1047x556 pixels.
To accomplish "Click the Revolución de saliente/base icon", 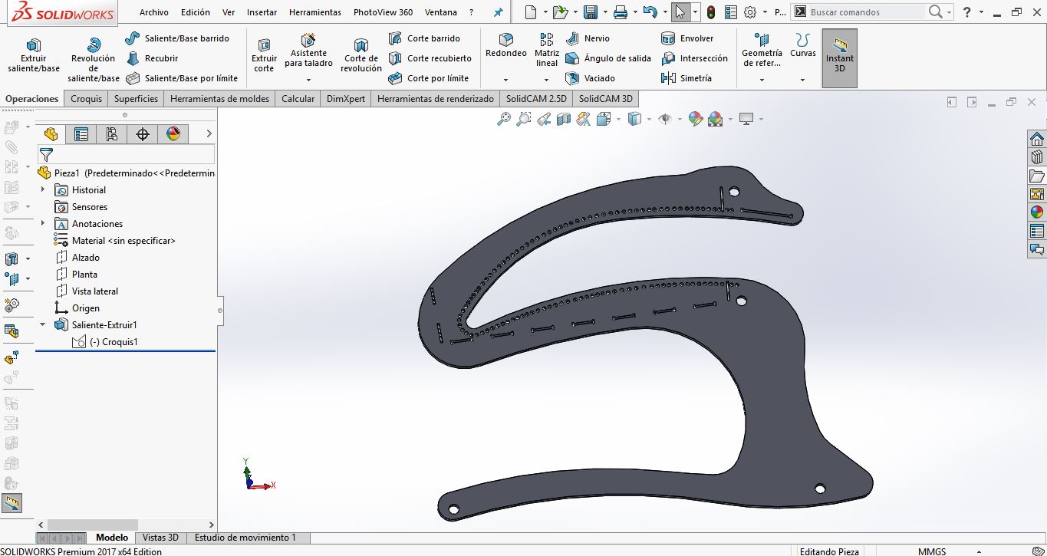I will pos(94,46).
